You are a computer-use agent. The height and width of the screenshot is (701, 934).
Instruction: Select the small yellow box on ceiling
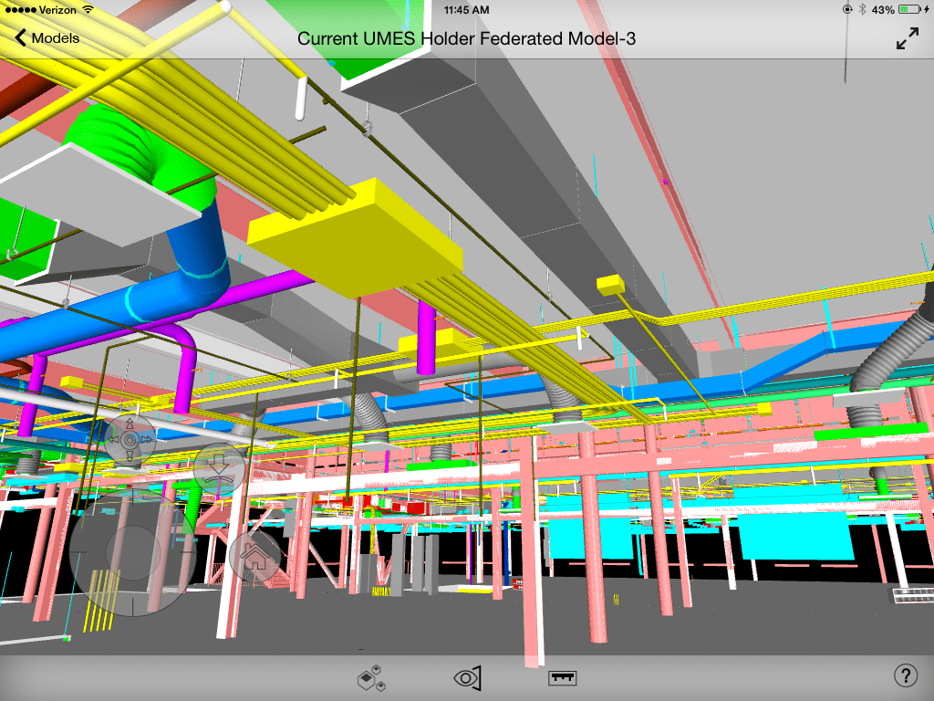click(609, 285)
